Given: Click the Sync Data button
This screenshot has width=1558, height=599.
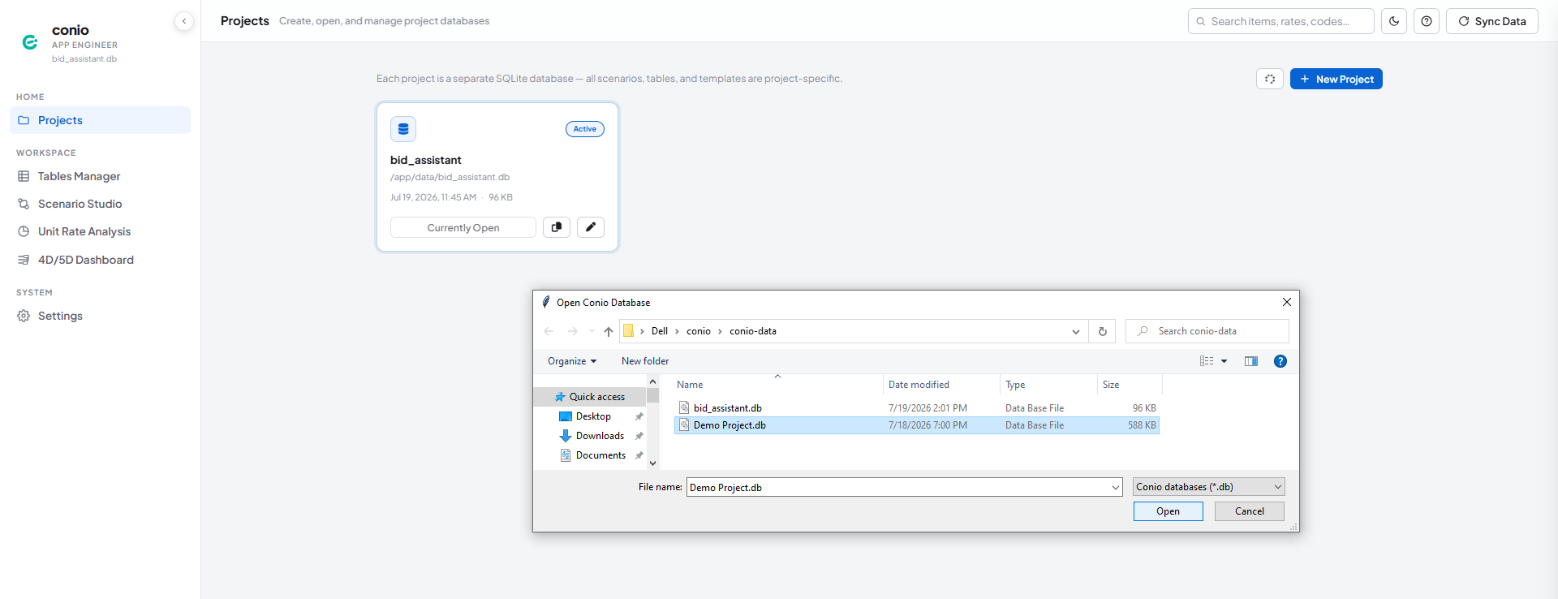Looking at the screenshot, I should click(x=1492, y=21).
